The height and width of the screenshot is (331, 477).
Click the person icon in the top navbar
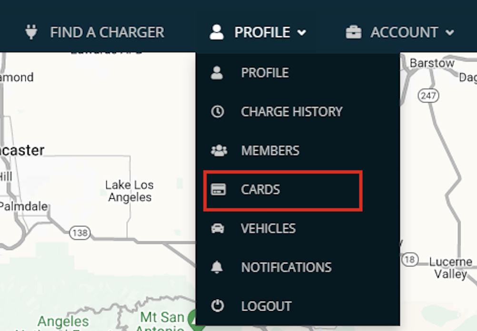[x=217, y=32]
